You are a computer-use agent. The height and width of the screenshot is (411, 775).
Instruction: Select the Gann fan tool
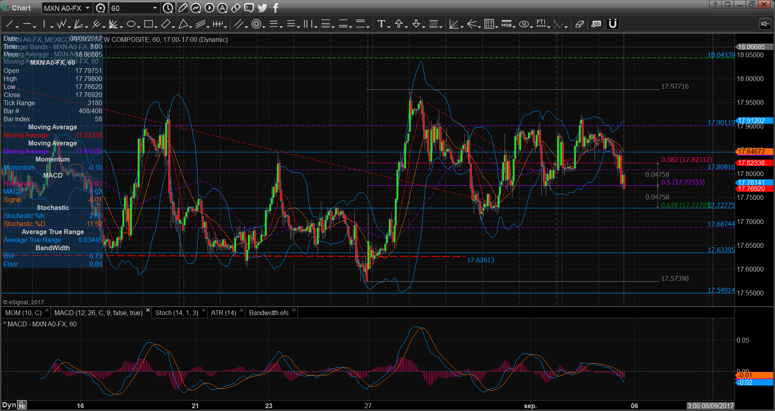point(79,24)
